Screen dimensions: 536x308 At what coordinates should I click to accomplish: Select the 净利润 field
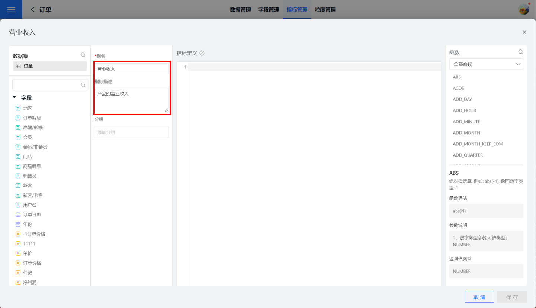pos(30,282)
